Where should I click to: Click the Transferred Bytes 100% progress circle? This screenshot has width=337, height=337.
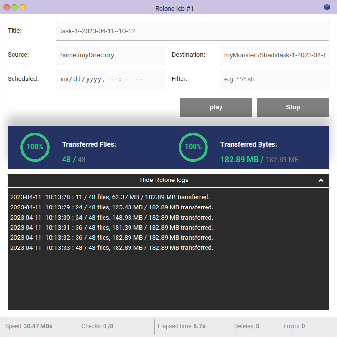(x=193, y=147)
